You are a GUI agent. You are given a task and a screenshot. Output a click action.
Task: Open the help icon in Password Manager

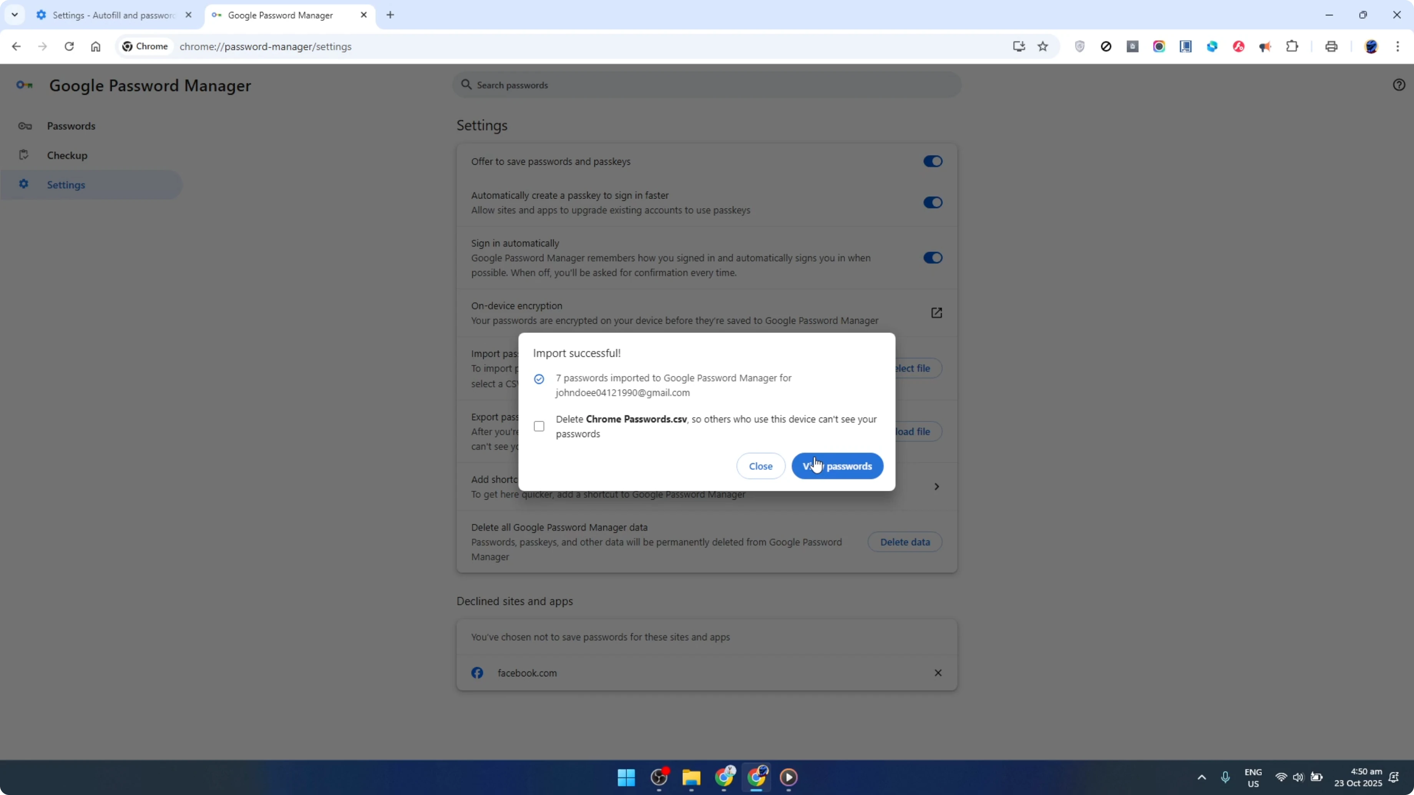tap(1399, 84)
